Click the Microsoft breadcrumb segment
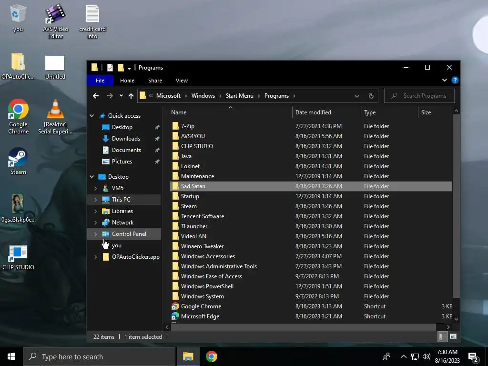Viewport: 488px width, 366px height. pyautogui.click(x=168, y=96)
